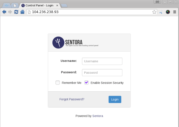The image size is (179, 127).
Task: Click the Login button
Action: 115,99
